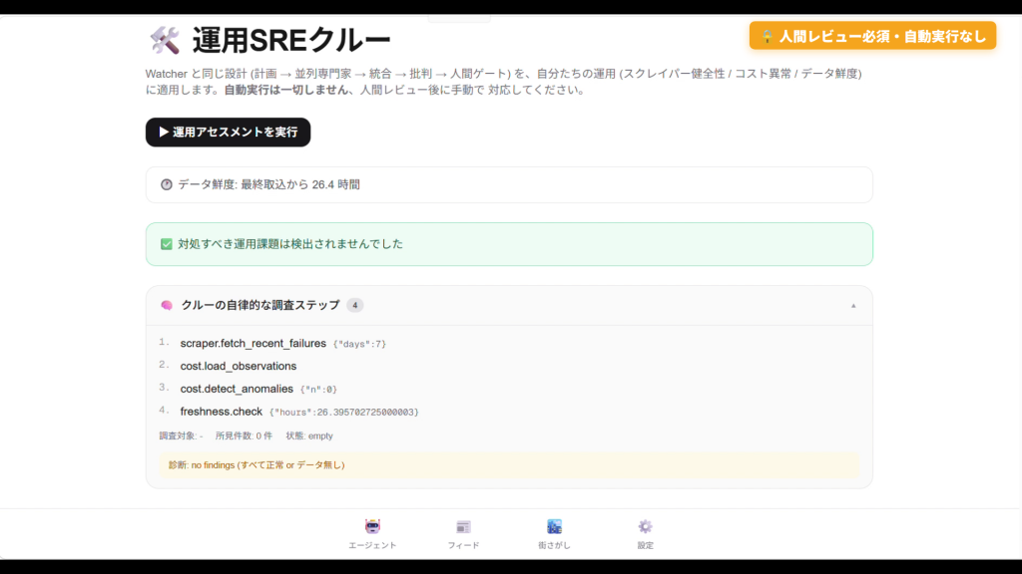Viewport: 1022px width, 574px height.
Task: Select the scraper.fetch_recent_failures step
Action: (x=253, y=343)
